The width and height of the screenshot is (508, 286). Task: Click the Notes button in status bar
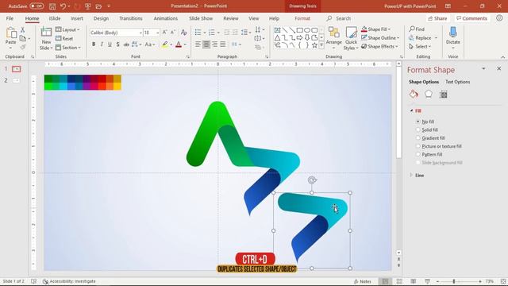click(363, 281)
